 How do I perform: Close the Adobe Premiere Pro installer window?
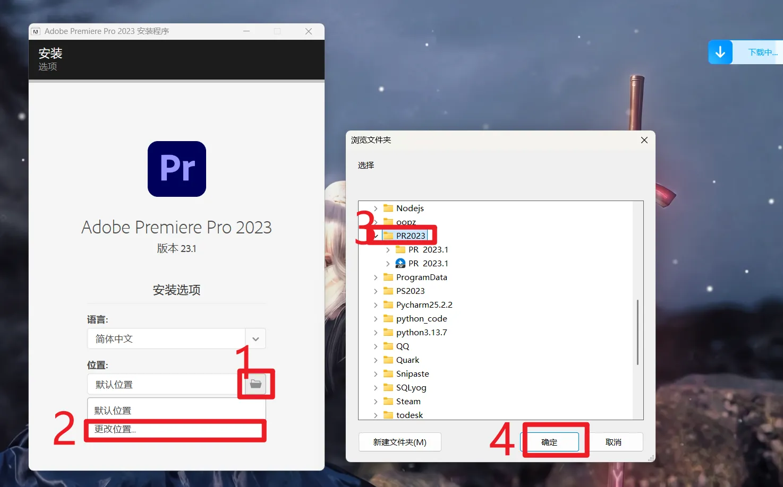tap(309, 31)
